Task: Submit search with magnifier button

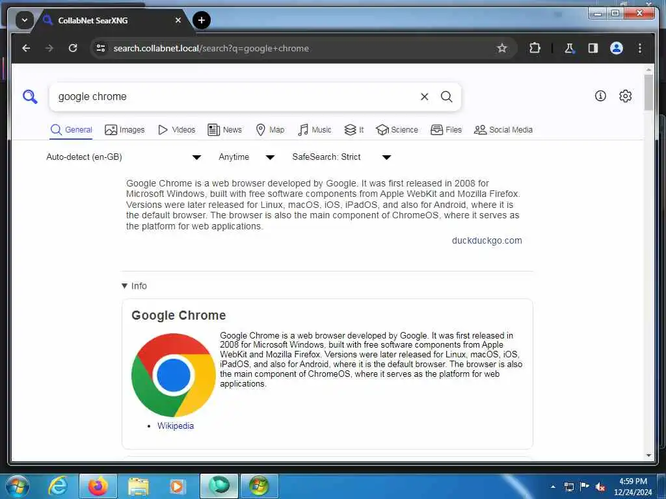Action: click(x=446, y=97)
